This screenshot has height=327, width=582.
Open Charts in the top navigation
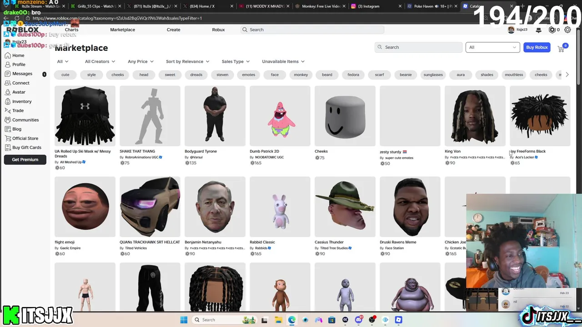coord(71,30)
